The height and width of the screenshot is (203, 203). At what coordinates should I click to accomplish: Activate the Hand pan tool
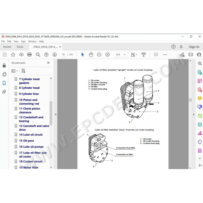click(91, 55)
